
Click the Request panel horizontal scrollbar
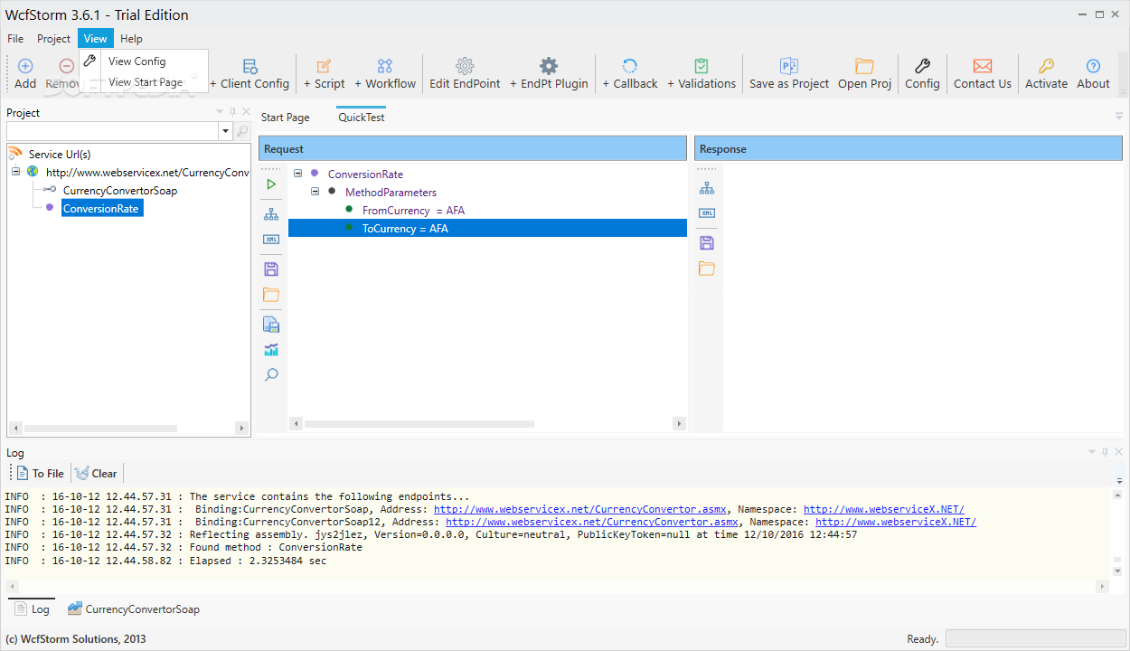(x=419, y=424)
